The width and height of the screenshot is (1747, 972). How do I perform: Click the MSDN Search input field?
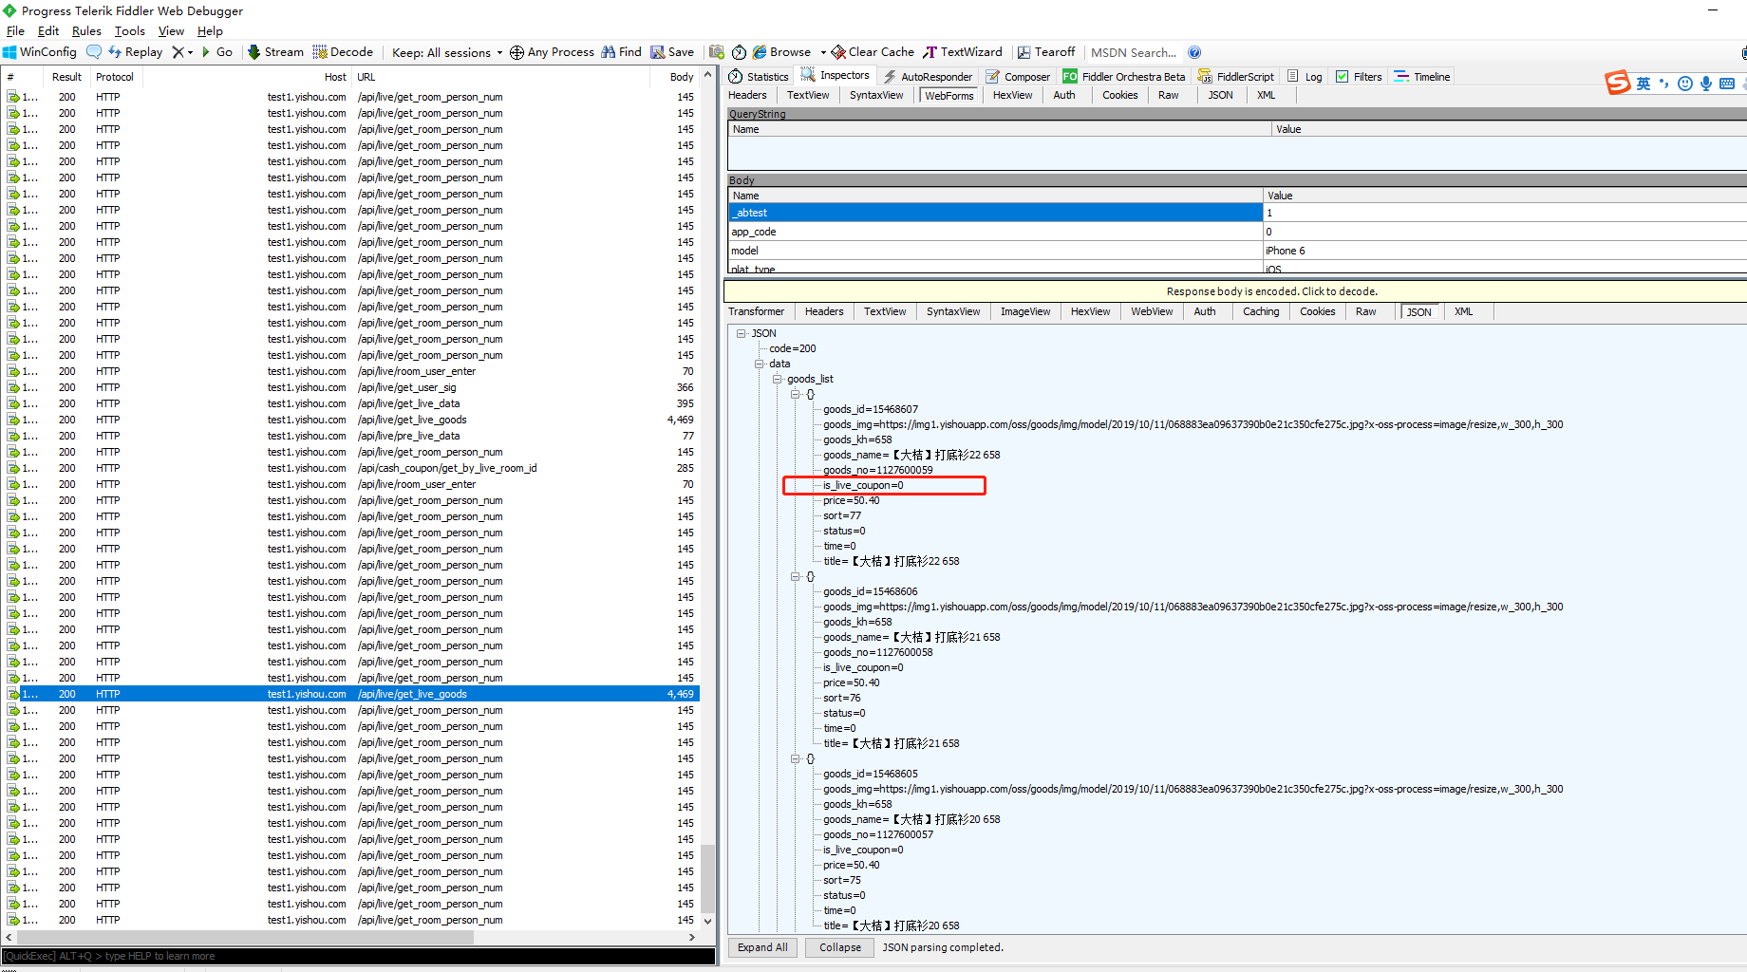[1134, 52]
